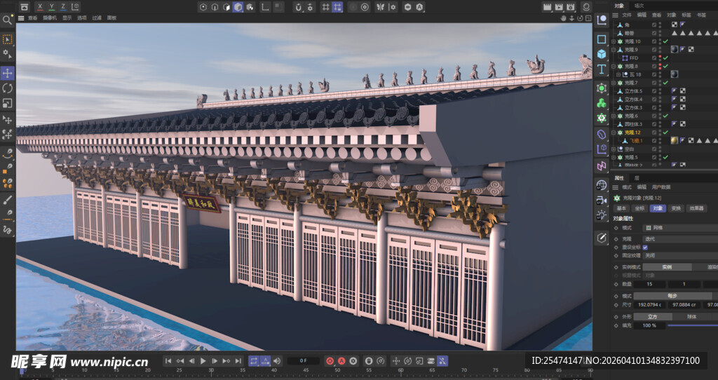This screenshot has height=380, width=718.
Task: Expand the 克隆.10 object tree node
Action: pos(614,41)
